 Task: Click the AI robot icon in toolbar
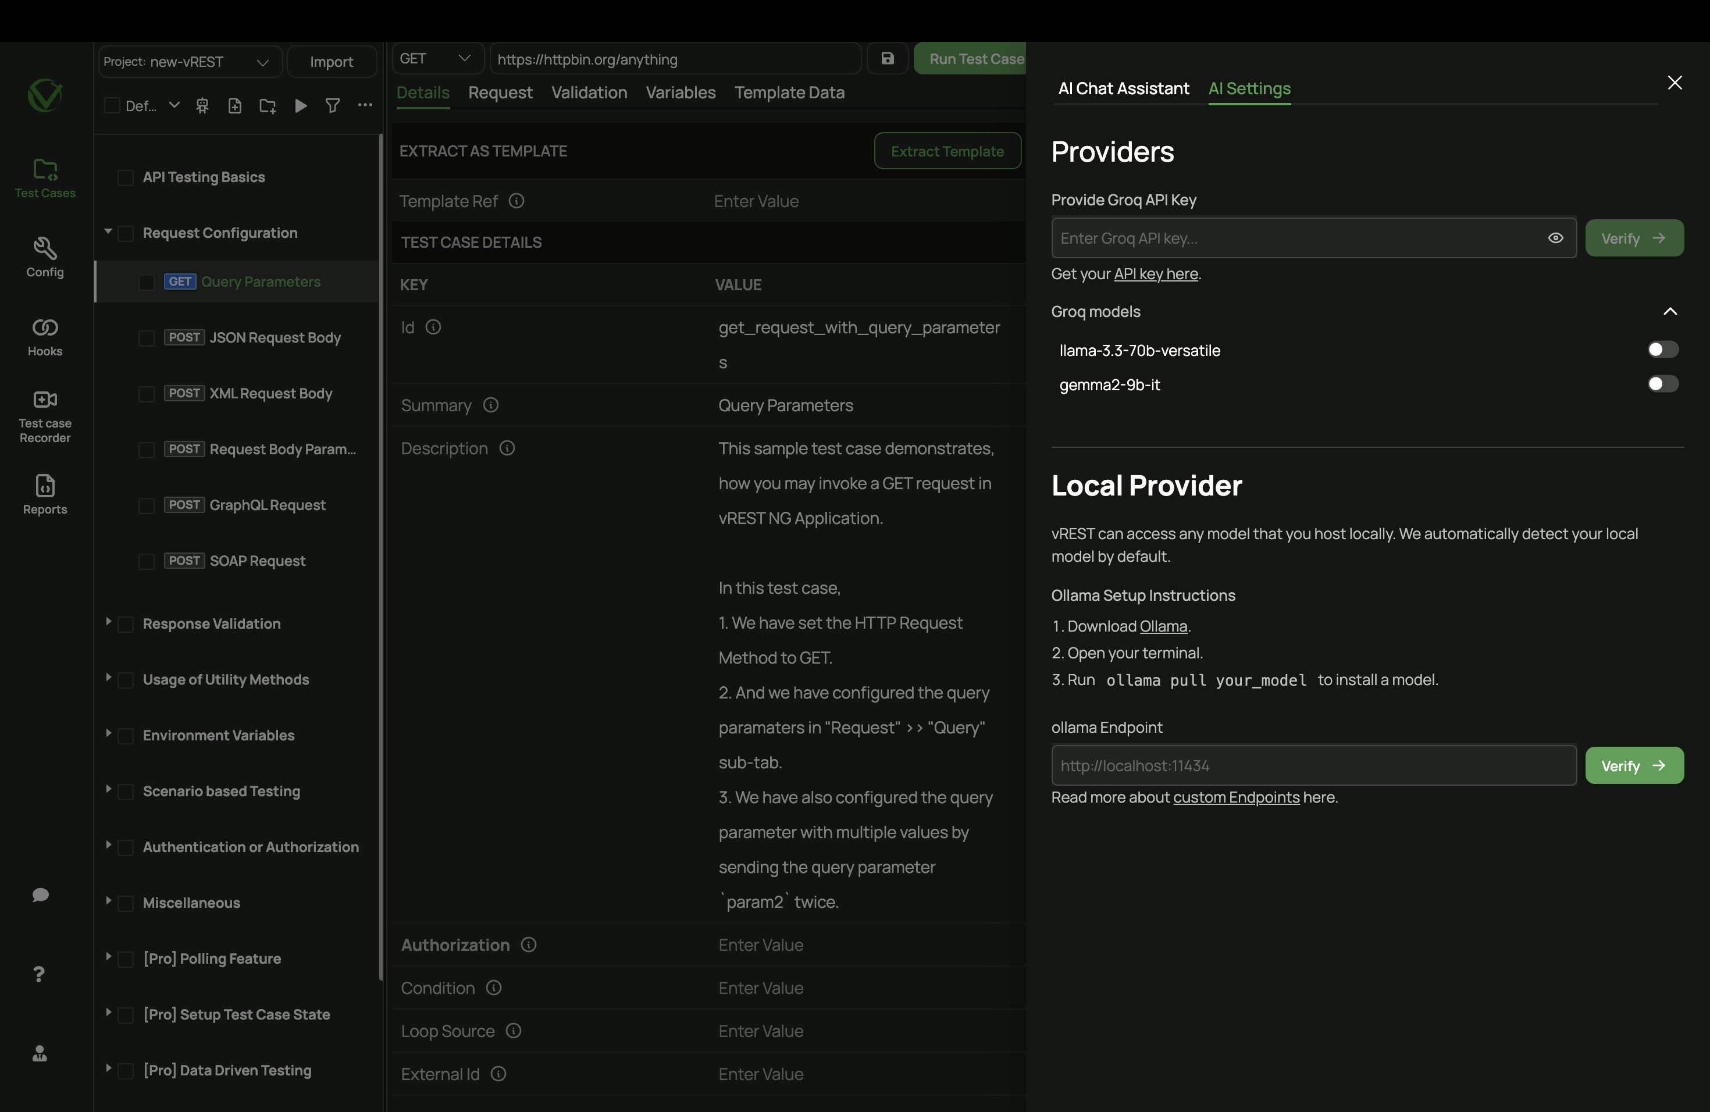coord(202,106)
